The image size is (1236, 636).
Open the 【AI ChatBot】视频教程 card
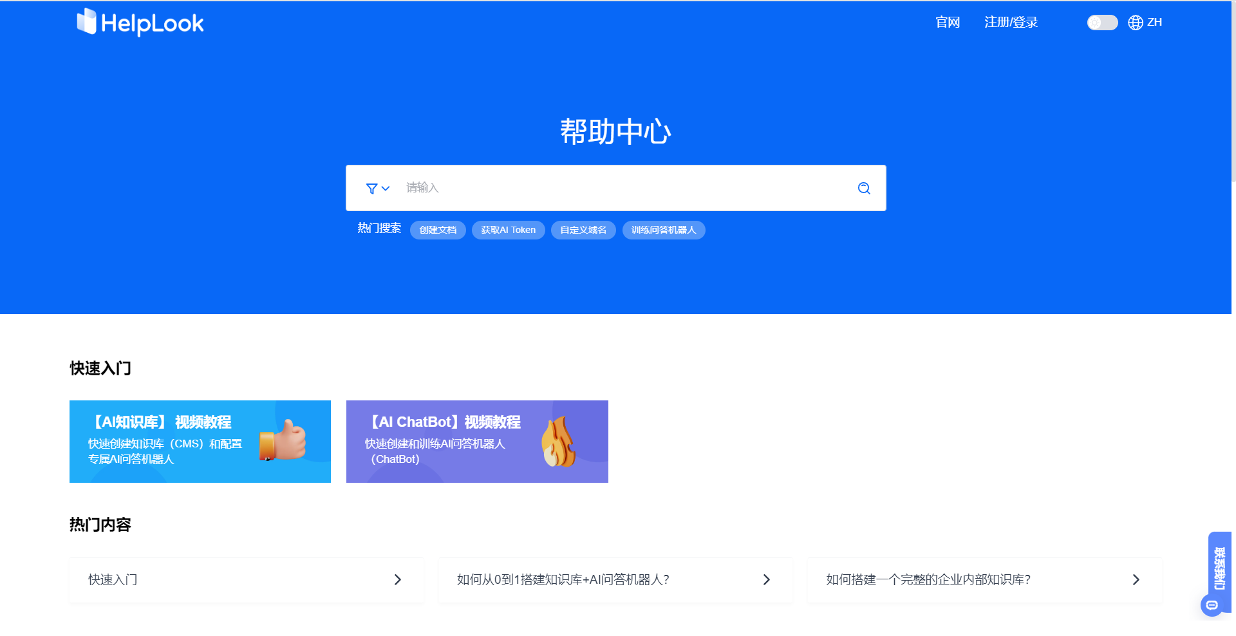click(477, 442)
